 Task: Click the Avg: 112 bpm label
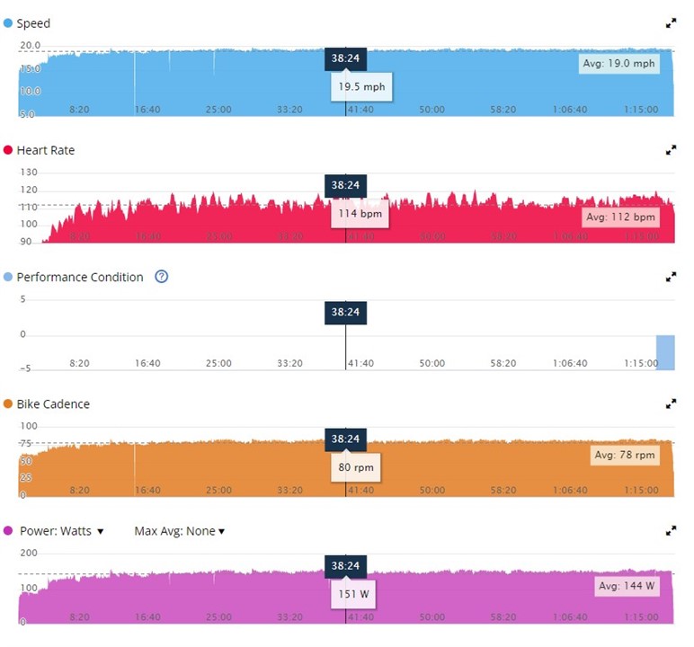click(620, 217)
